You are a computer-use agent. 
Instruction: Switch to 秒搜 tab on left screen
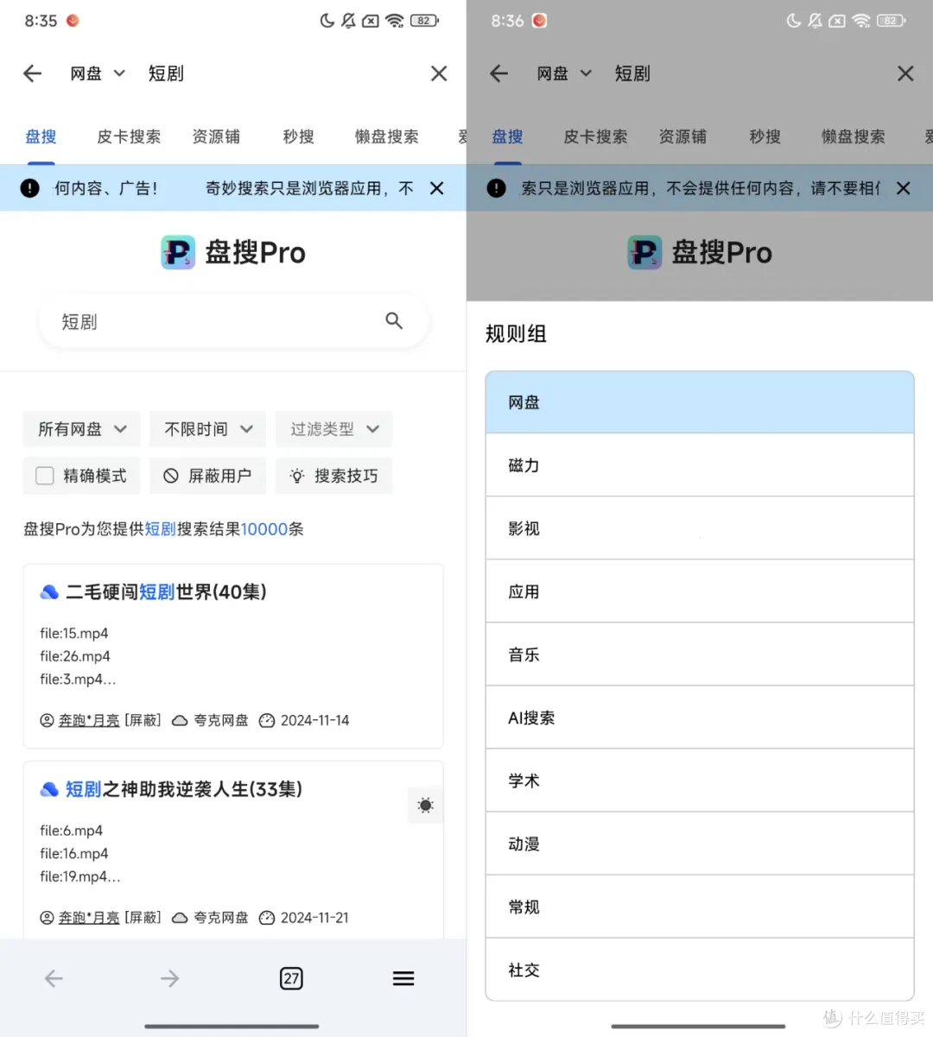[299, 136]
